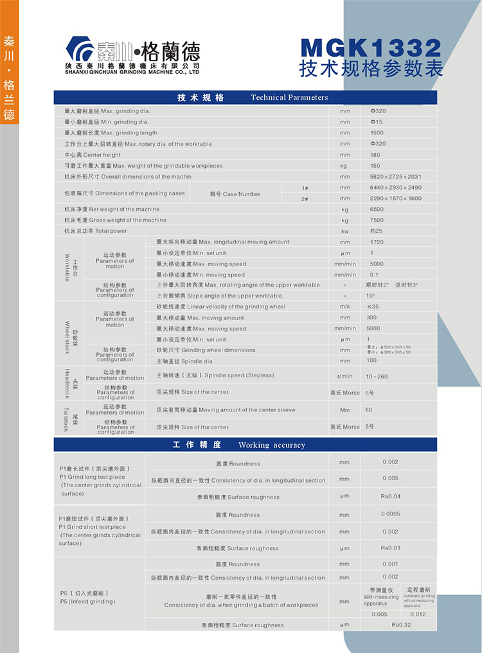
Task: Click the With measuring apparatus column header
Action: coord(381,596)
